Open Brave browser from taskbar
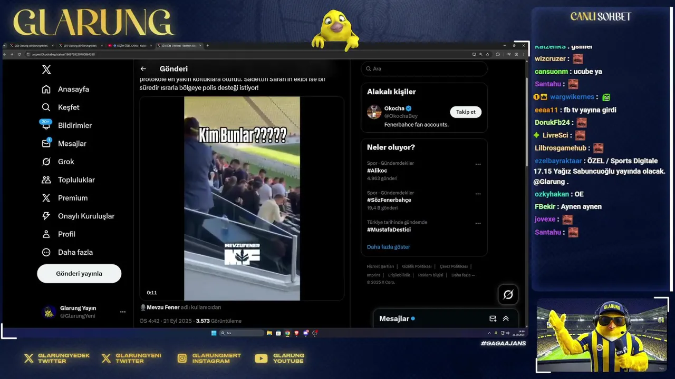The width and height of the screenshot is (675, 379). pos(296,333)
